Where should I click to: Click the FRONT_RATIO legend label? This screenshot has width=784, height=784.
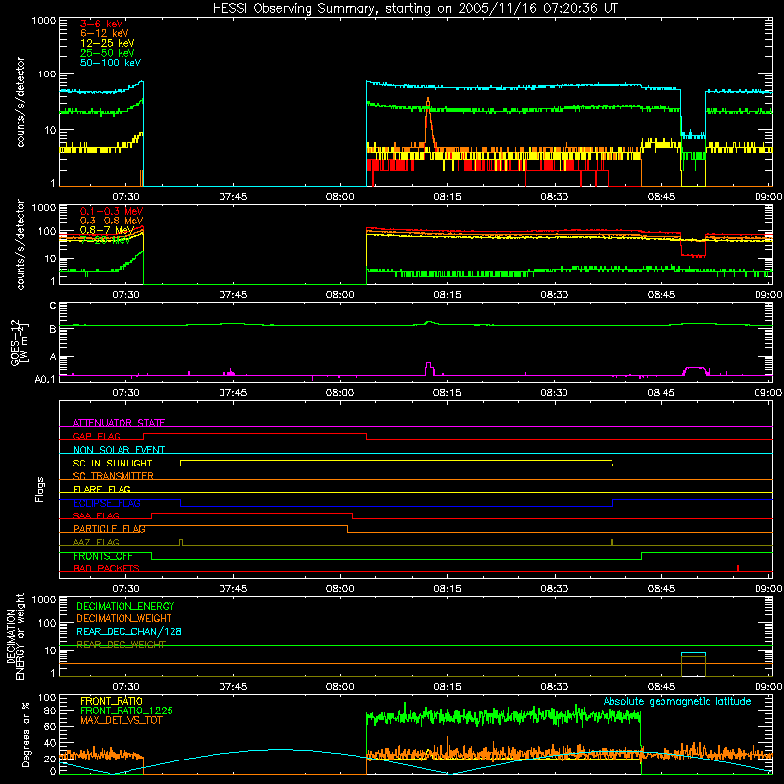click(112, 701)
